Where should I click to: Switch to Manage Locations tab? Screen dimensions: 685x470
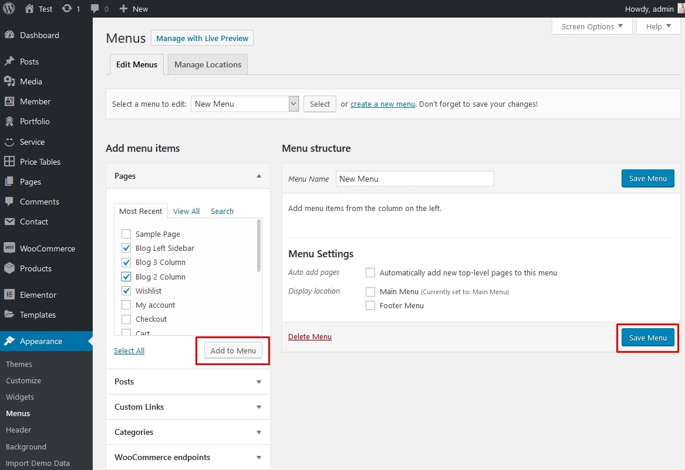pyautogui.click(x=208, y=64)
